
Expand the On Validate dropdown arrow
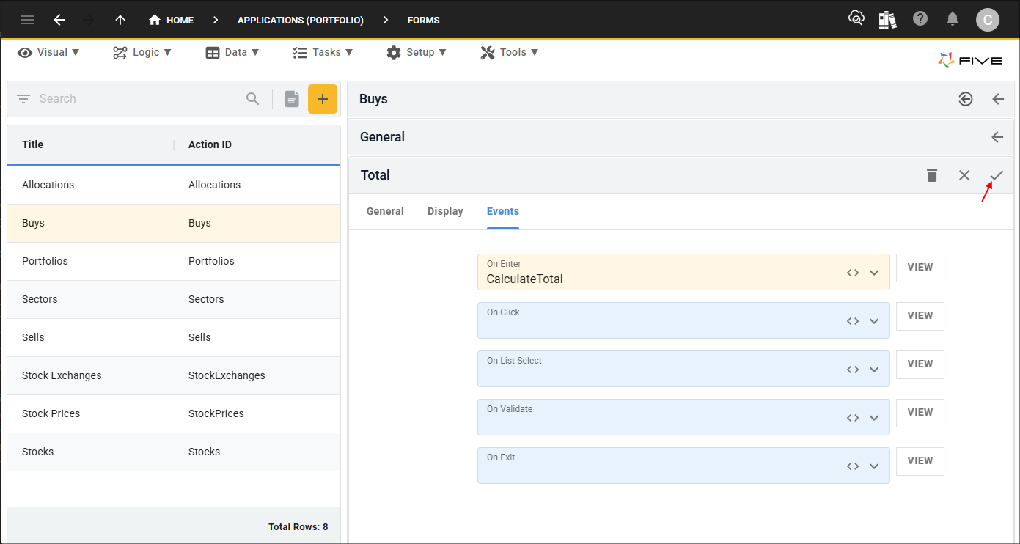874,418
